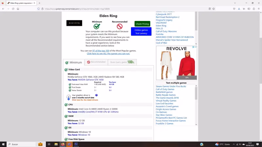Open the Runs Every game 100% tab
The height and width of the screenshot is (147, 262).
point(122,62)
